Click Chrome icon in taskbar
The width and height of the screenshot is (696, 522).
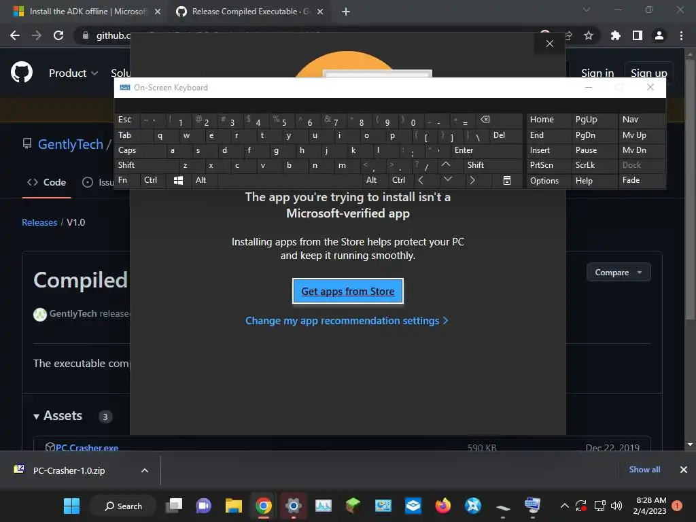point(263,506)
